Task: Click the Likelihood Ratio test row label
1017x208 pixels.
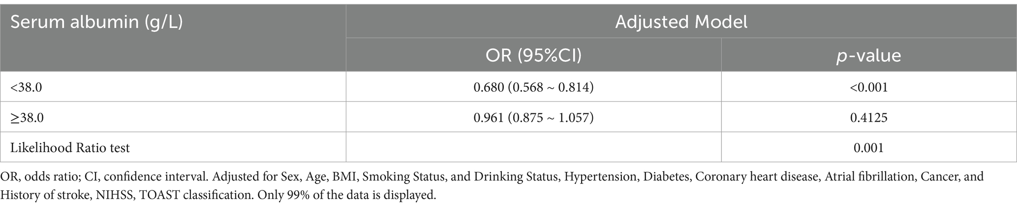Action: 70,147
